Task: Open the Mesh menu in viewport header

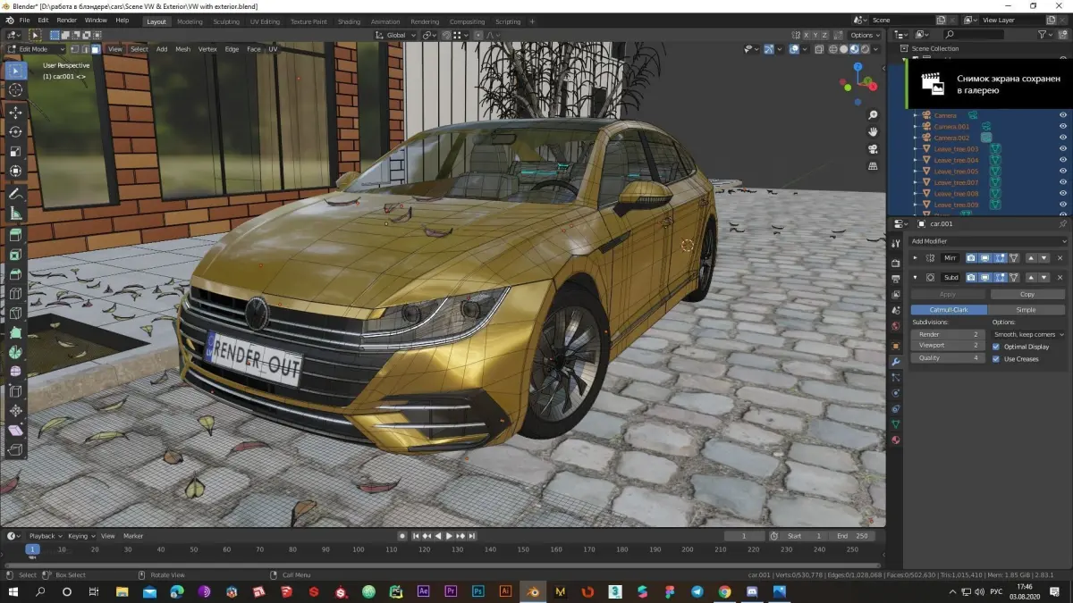Action: point(182,49)
